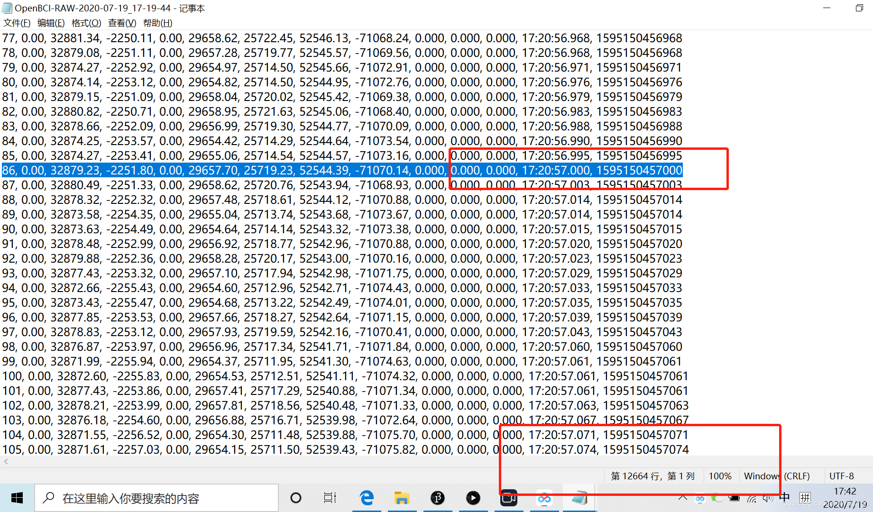Open the black play-button media player icon
This screenshot has width=873, height=512.
473,498
